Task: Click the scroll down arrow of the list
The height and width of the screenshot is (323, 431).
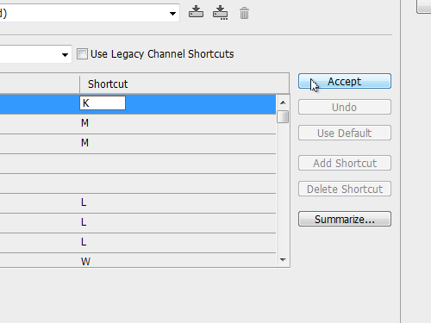Action: pos(283,260)
